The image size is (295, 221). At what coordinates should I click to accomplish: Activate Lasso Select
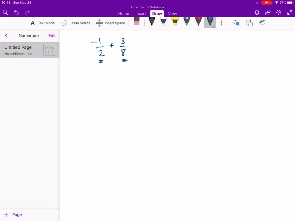76,23
